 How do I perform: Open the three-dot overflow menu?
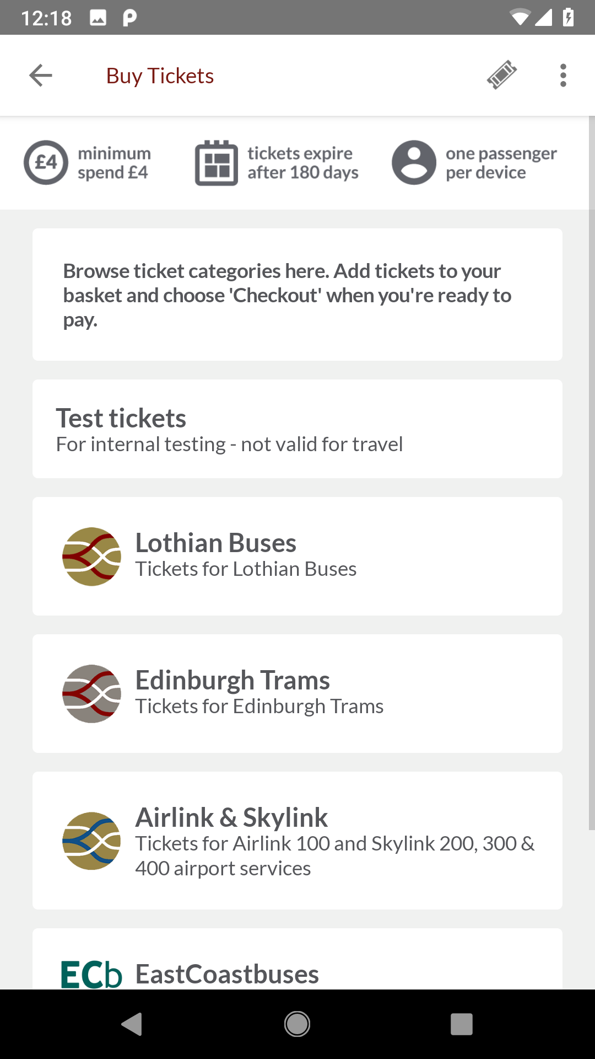pos(563,76)
